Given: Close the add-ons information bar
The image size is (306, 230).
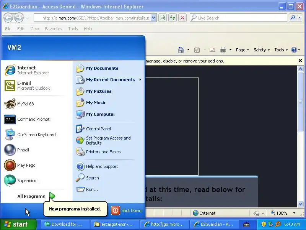Looking at the screenshot, I should pos(300,61).
